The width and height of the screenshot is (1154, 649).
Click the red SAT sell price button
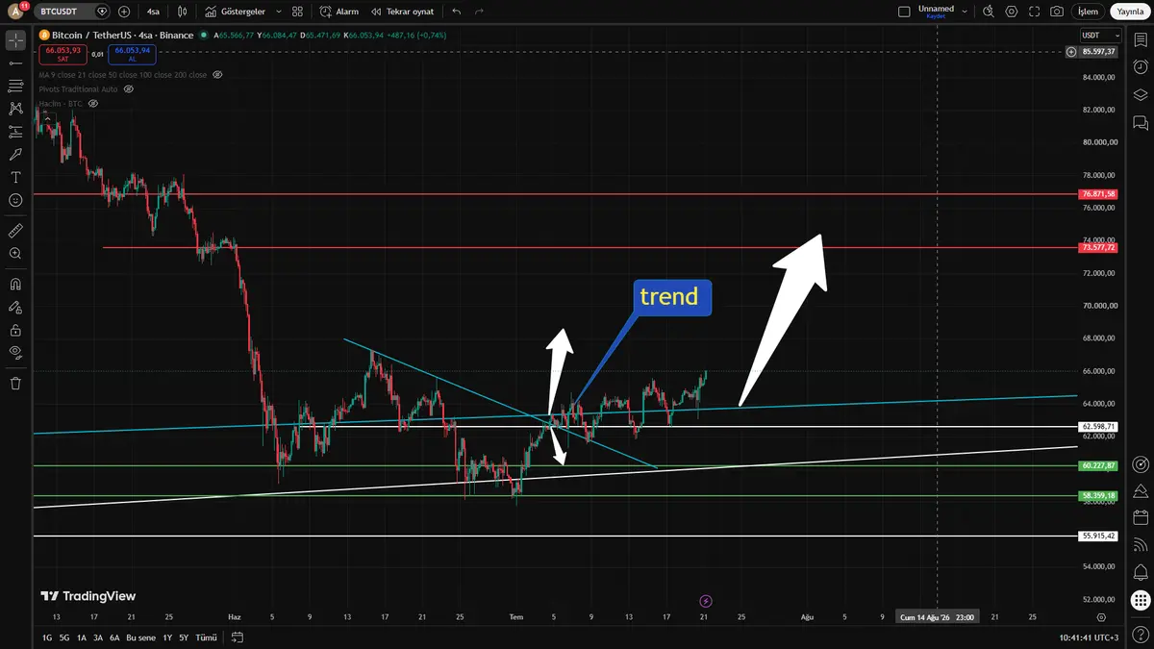click(63, 54)
